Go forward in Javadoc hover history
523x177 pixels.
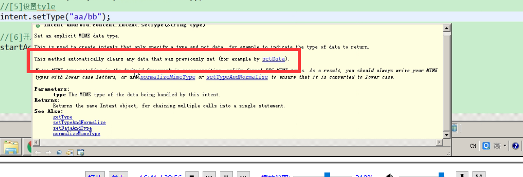pyautogui.click(x=48, y=153)
